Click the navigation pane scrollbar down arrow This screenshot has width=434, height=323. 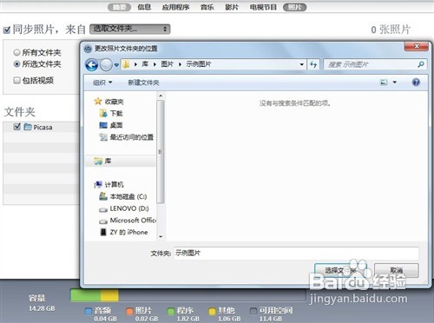[161, 236]
